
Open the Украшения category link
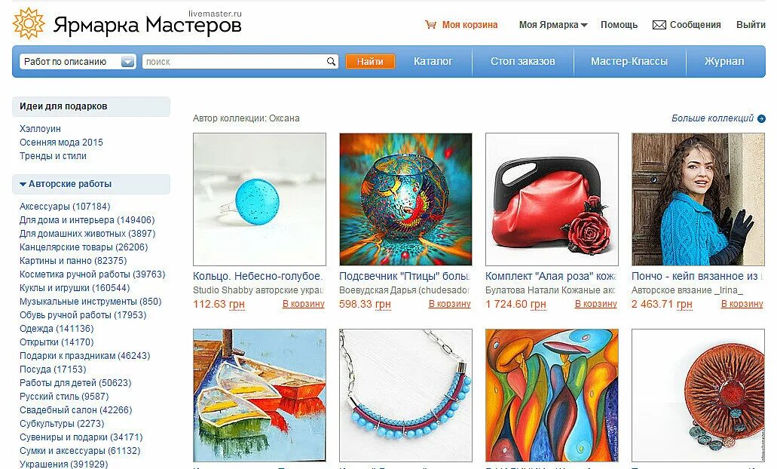[63, 464]
